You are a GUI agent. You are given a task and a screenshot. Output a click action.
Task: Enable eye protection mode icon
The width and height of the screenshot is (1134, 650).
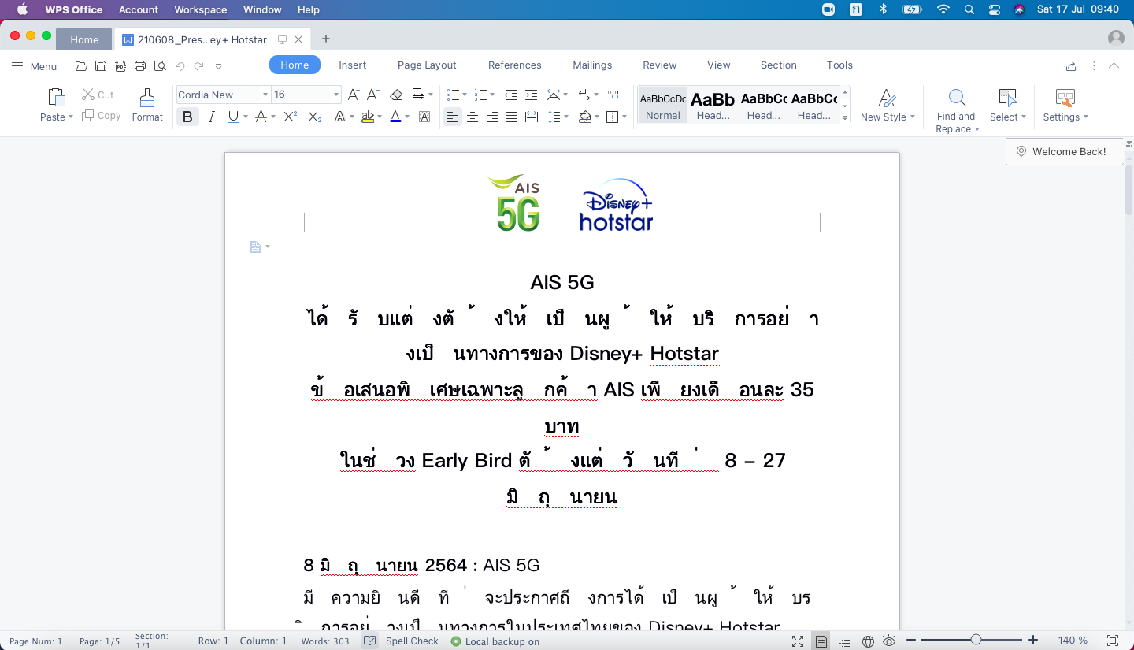889,641
